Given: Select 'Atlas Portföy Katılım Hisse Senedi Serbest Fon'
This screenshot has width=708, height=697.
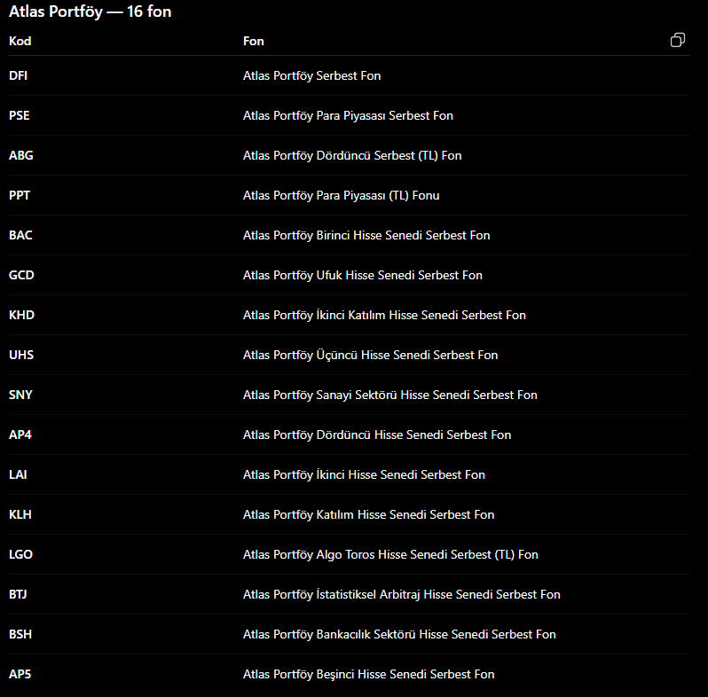Looking at the screenshot, I should tap(369, 515).
